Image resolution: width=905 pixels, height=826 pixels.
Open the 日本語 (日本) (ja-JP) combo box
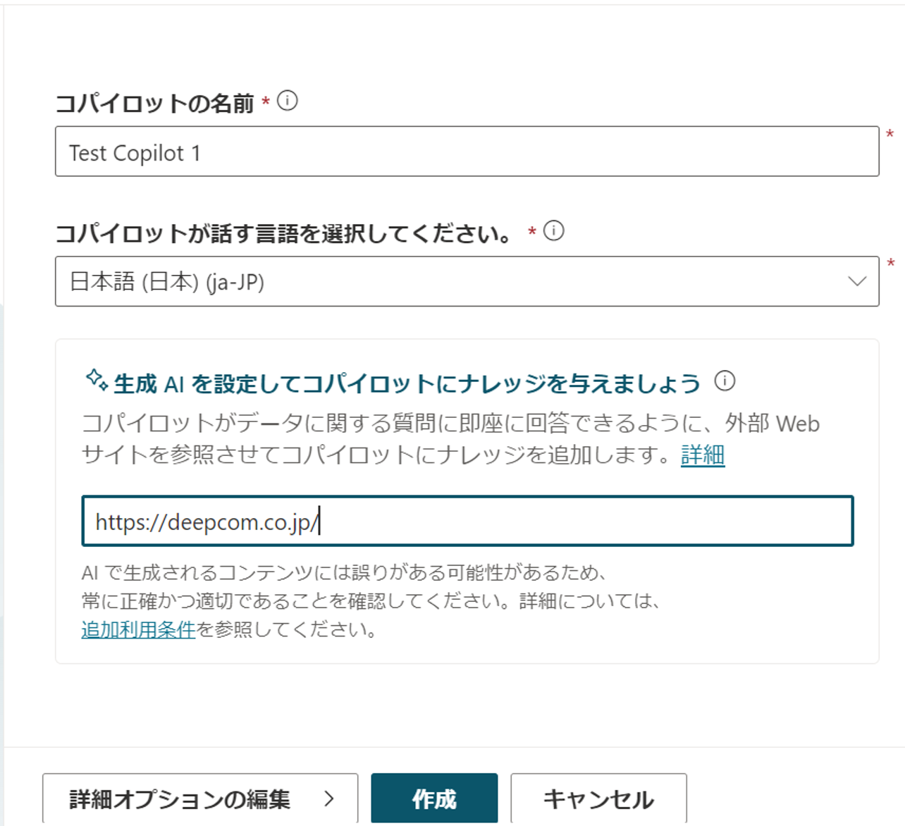(x=467, y=281)
